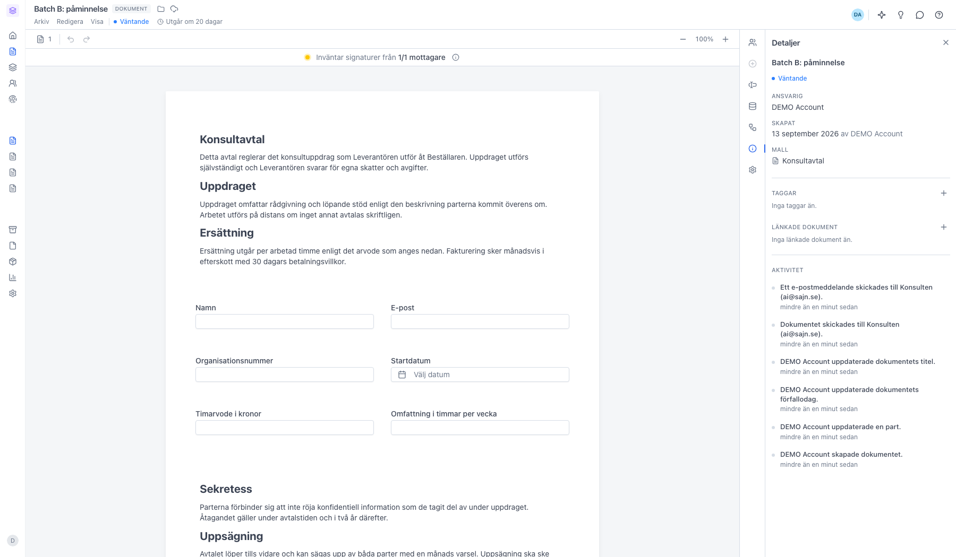
Task: Click the Väntande status in header
Action: (x=131, y=22)
